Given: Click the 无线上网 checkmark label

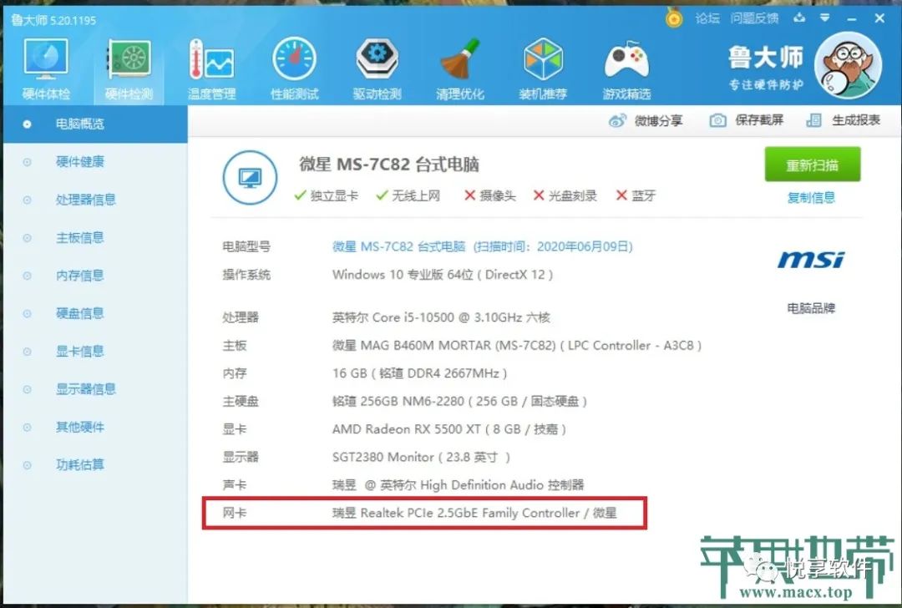Looking at the screenshot, I should tap(408, 195).
